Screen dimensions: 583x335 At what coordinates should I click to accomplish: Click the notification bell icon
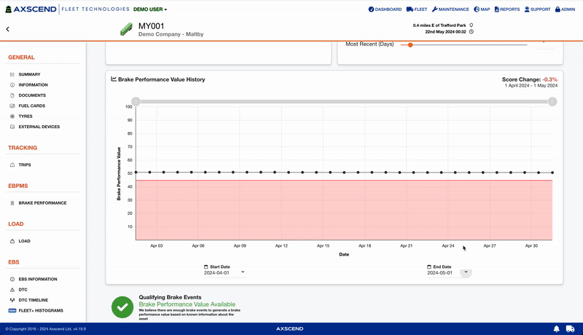(x=556, y=329)
